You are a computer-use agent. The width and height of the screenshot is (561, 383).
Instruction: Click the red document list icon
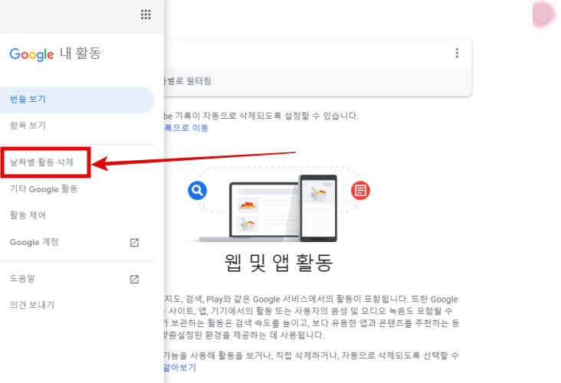[x=360, y=190]
